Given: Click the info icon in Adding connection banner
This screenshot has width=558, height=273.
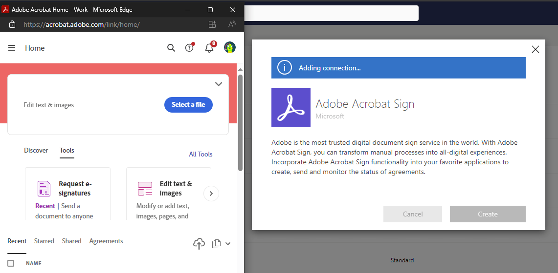Looking at the screenshot, I should point(284,68).
